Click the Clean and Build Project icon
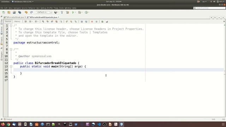The image size is (226, 127). point(67,12)
